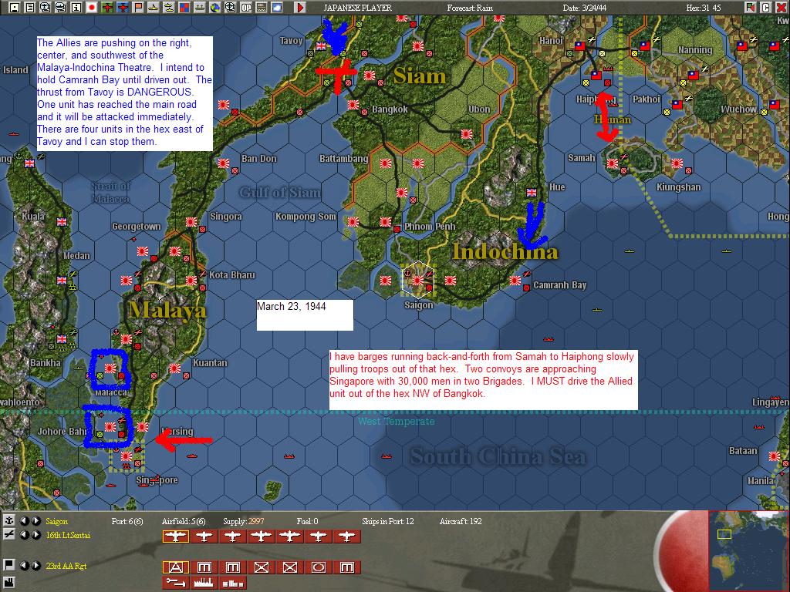
Task: Click the 'Aircraft: 192' text
Action: [x=461, y=522]
